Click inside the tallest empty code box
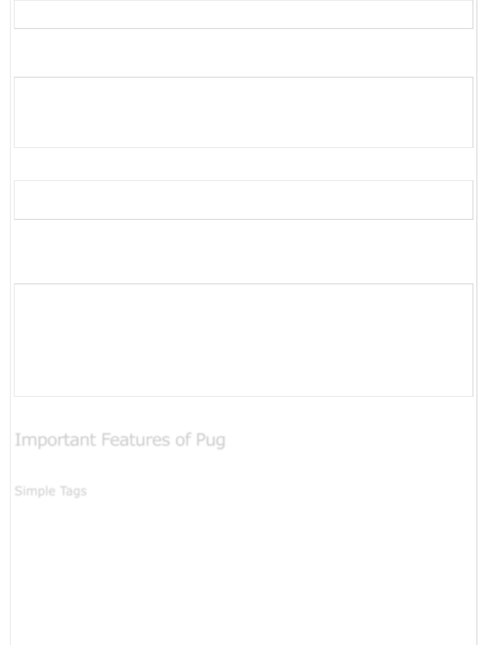This screenshot has width=487, height=645. click(243, 340)
